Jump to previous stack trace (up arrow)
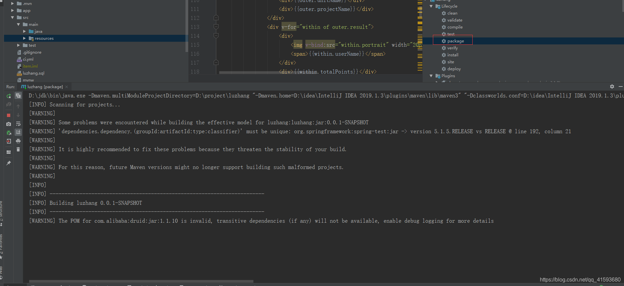 click(18, 106)
